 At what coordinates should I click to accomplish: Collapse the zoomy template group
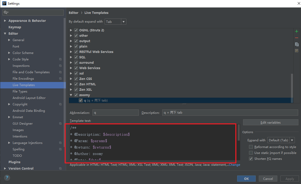(x=71, y=95)
